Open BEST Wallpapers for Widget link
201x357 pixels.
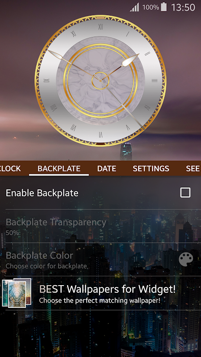pyautogui.click(x=107, y=289)
